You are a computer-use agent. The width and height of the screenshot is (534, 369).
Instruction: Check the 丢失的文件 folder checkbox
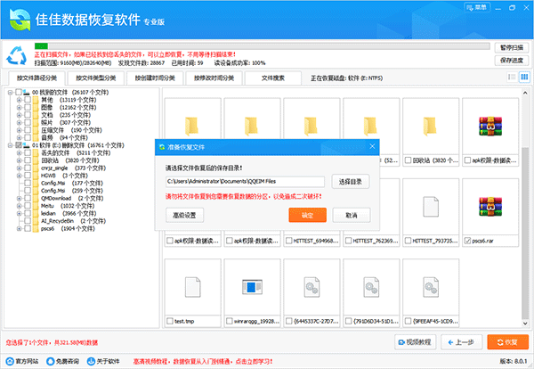(28, 152)
